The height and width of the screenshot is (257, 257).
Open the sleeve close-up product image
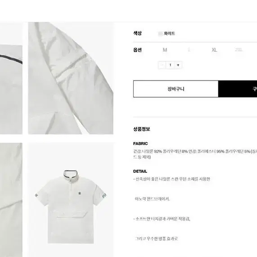point(71,78)
